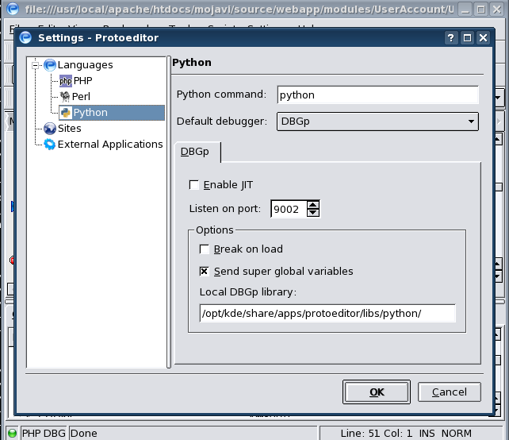Select the Languages tree item
This screenshot has width=509, height=440.
click(x=86, y=65)
